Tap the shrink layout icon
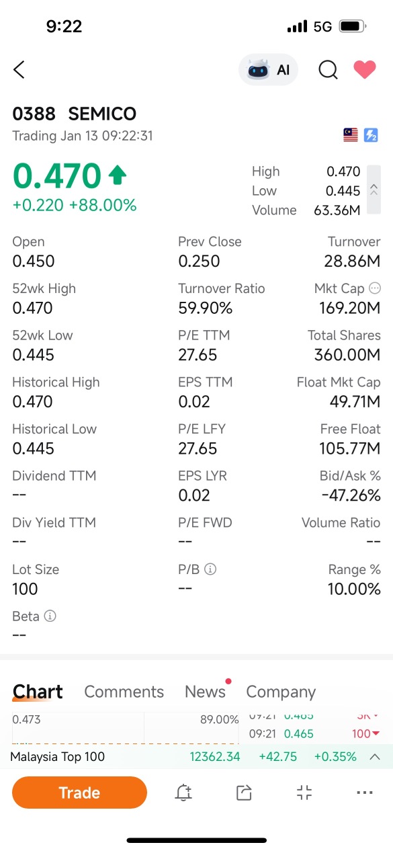The width and height of the screenshot is (393, 851). click(304, 793)
